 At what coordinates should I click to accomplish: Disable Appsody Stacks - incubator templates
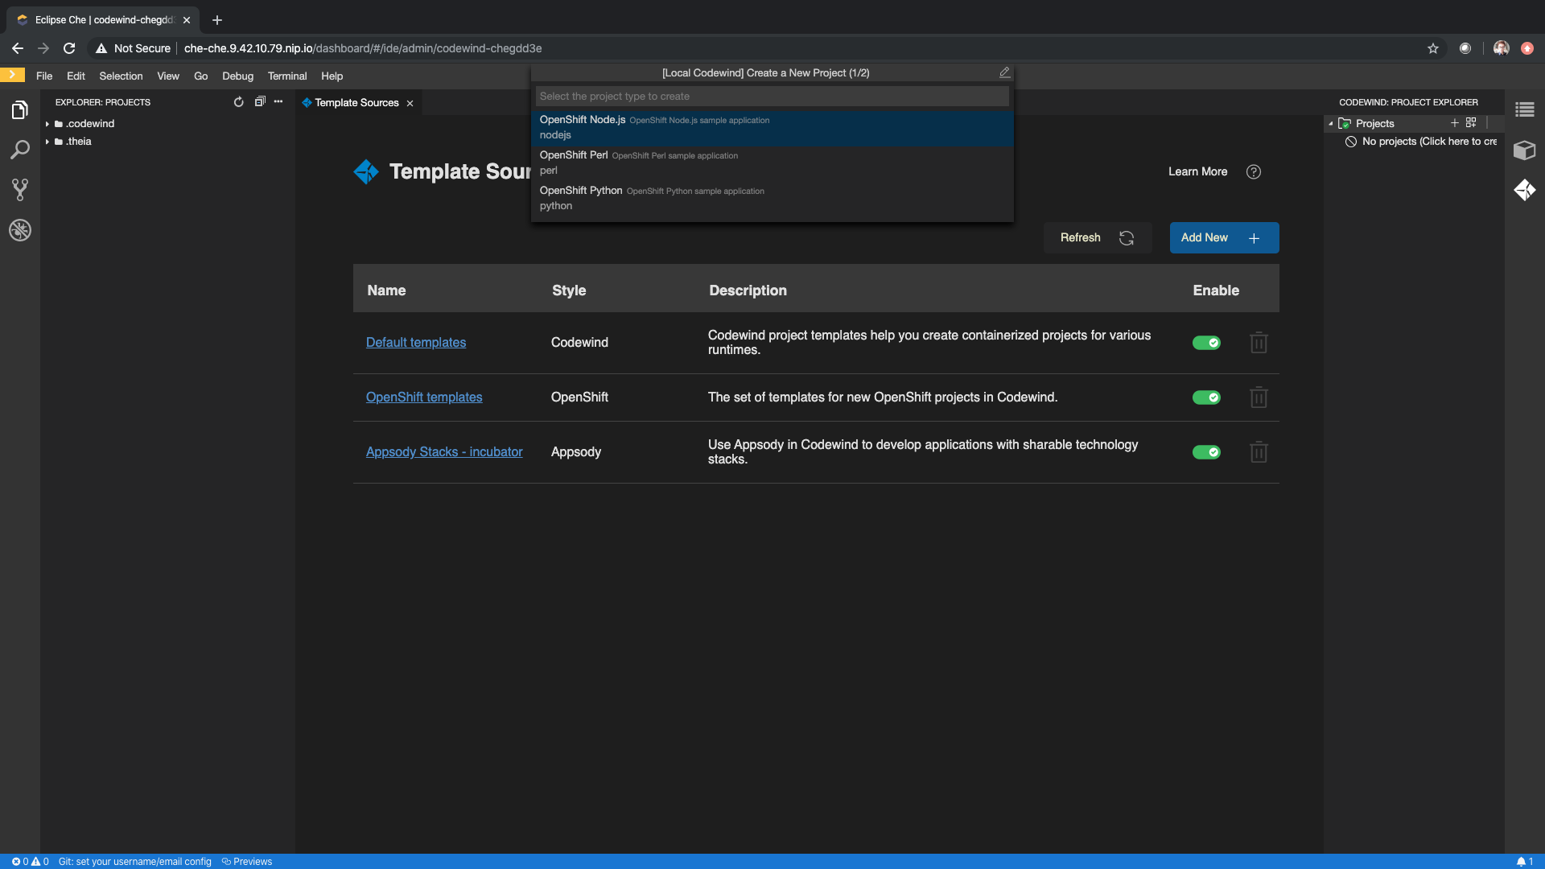click(1207, 451)
